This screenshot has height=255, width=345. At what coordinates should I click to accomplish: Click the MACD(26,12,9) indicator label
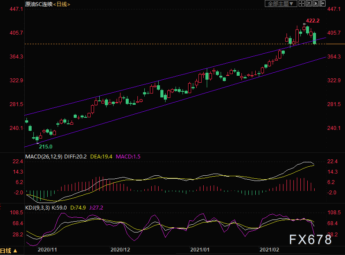click(x=43, y=156)
